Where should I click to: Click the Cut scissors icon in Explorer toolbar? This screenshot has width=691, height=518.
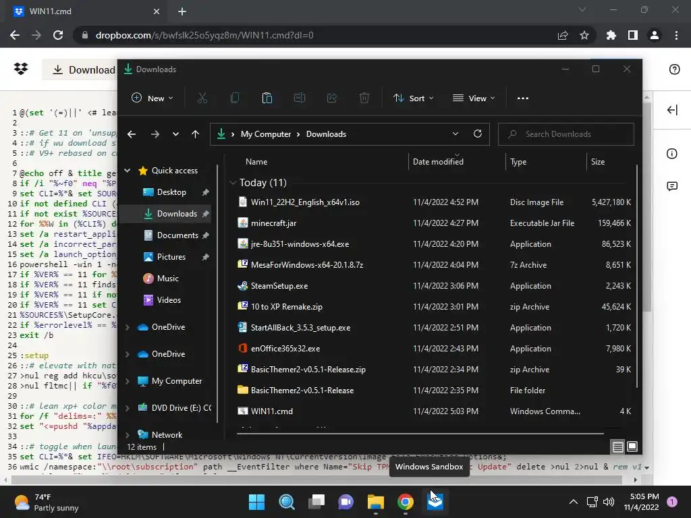[202, 98]
